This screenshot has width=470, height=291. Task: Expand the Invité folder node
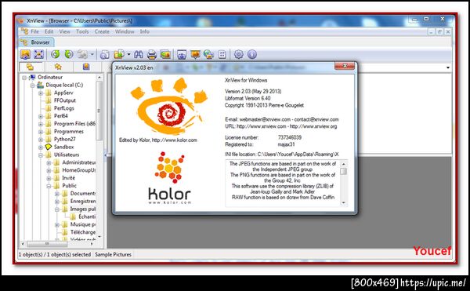tap(49, 179)
